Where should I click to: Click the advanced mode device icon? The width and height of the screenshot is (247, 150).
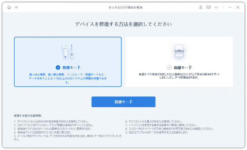[179, 51]
